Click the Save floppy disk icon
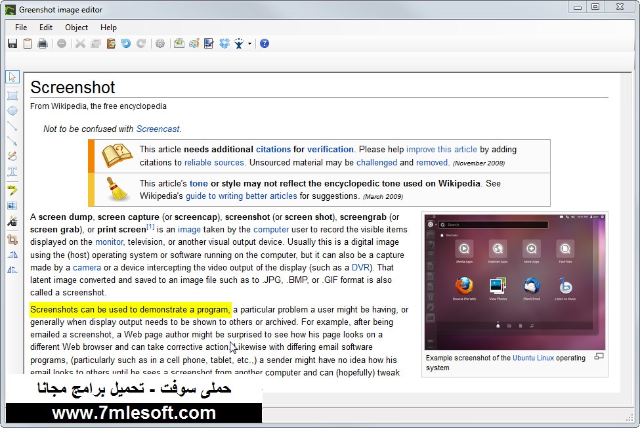The width and height of the screenshot is (640, 428). coord(12,43)
